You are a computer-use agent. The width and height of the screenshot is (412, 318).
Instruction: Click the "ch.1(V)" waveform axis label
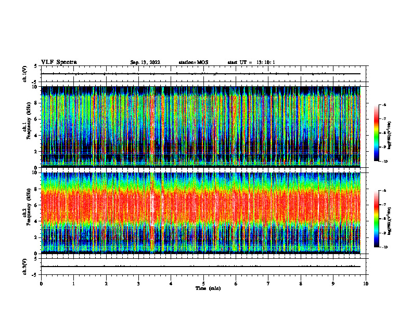point(24,74)
